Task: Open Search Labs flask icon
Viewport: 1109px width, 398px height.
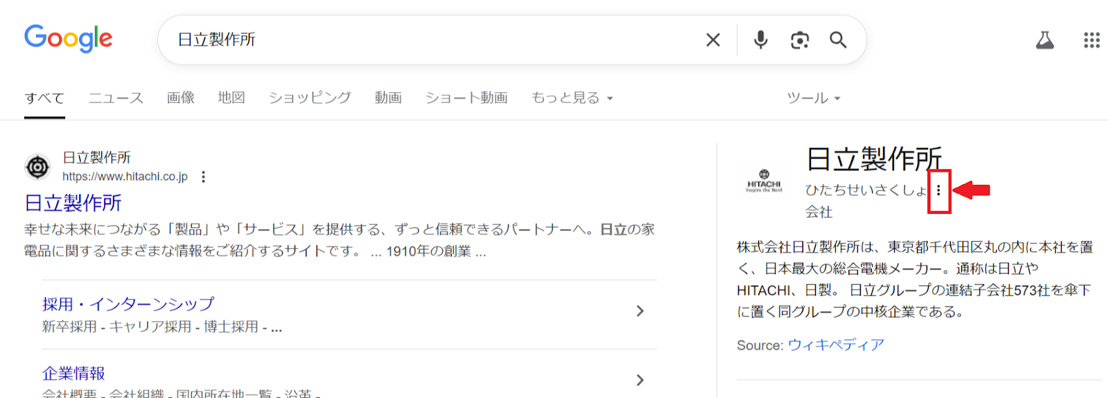Action: pyautogui.click(x=1045, y=40)
